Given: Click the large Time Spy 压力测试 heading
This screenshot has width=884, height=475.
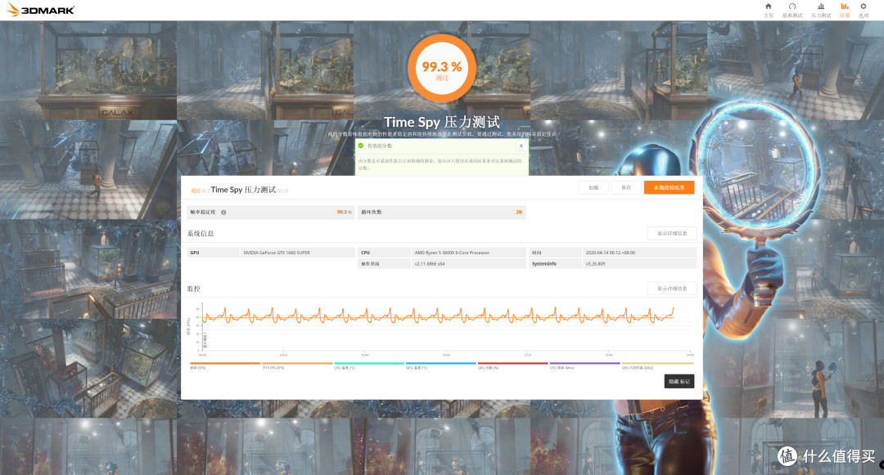Looking at the screenshot, I should click(x=442, y=122).
